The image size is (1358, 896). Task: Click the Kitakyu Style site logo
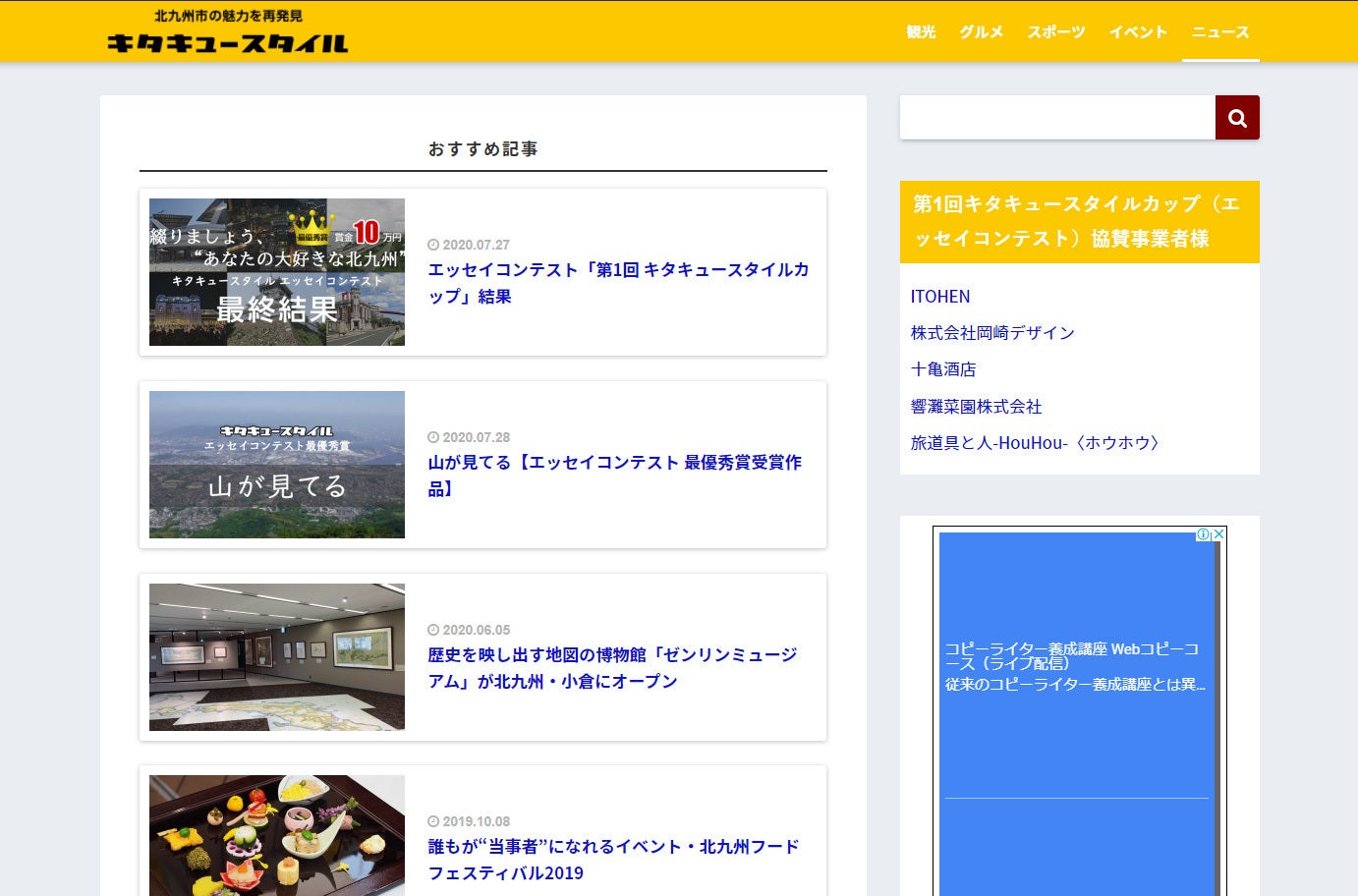coord(227,32)
